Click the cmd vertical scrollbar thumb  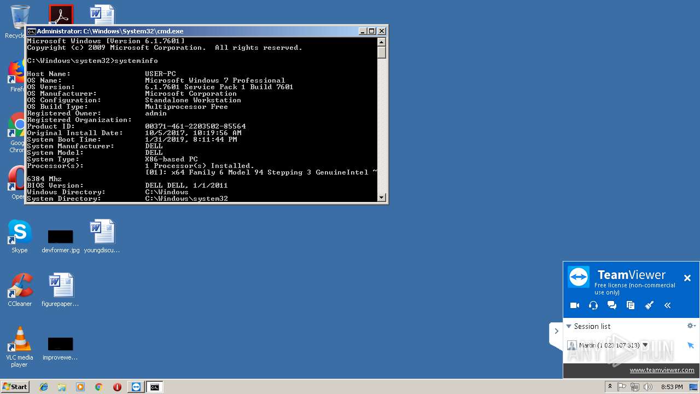(382, 52)
